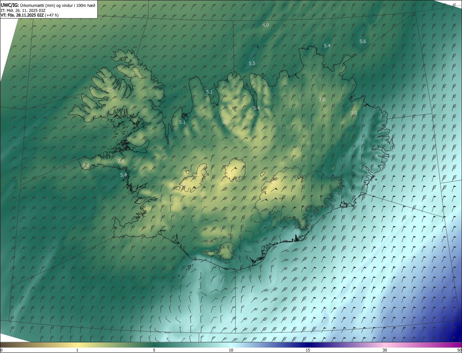Click the 0 tick on the color scale
The height and width of the screenshot is (353, 462).
1,350
